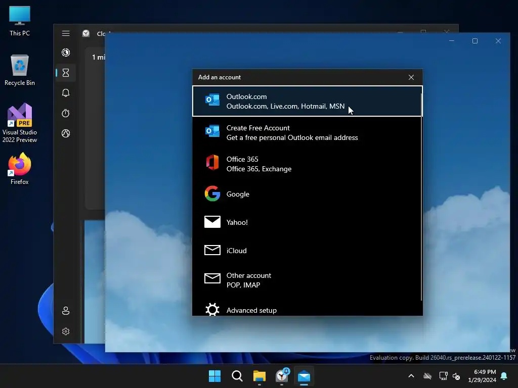Open network status tray icon
Image resolution: width=518 pixels, height=388 pixels.
coord(443,376)
